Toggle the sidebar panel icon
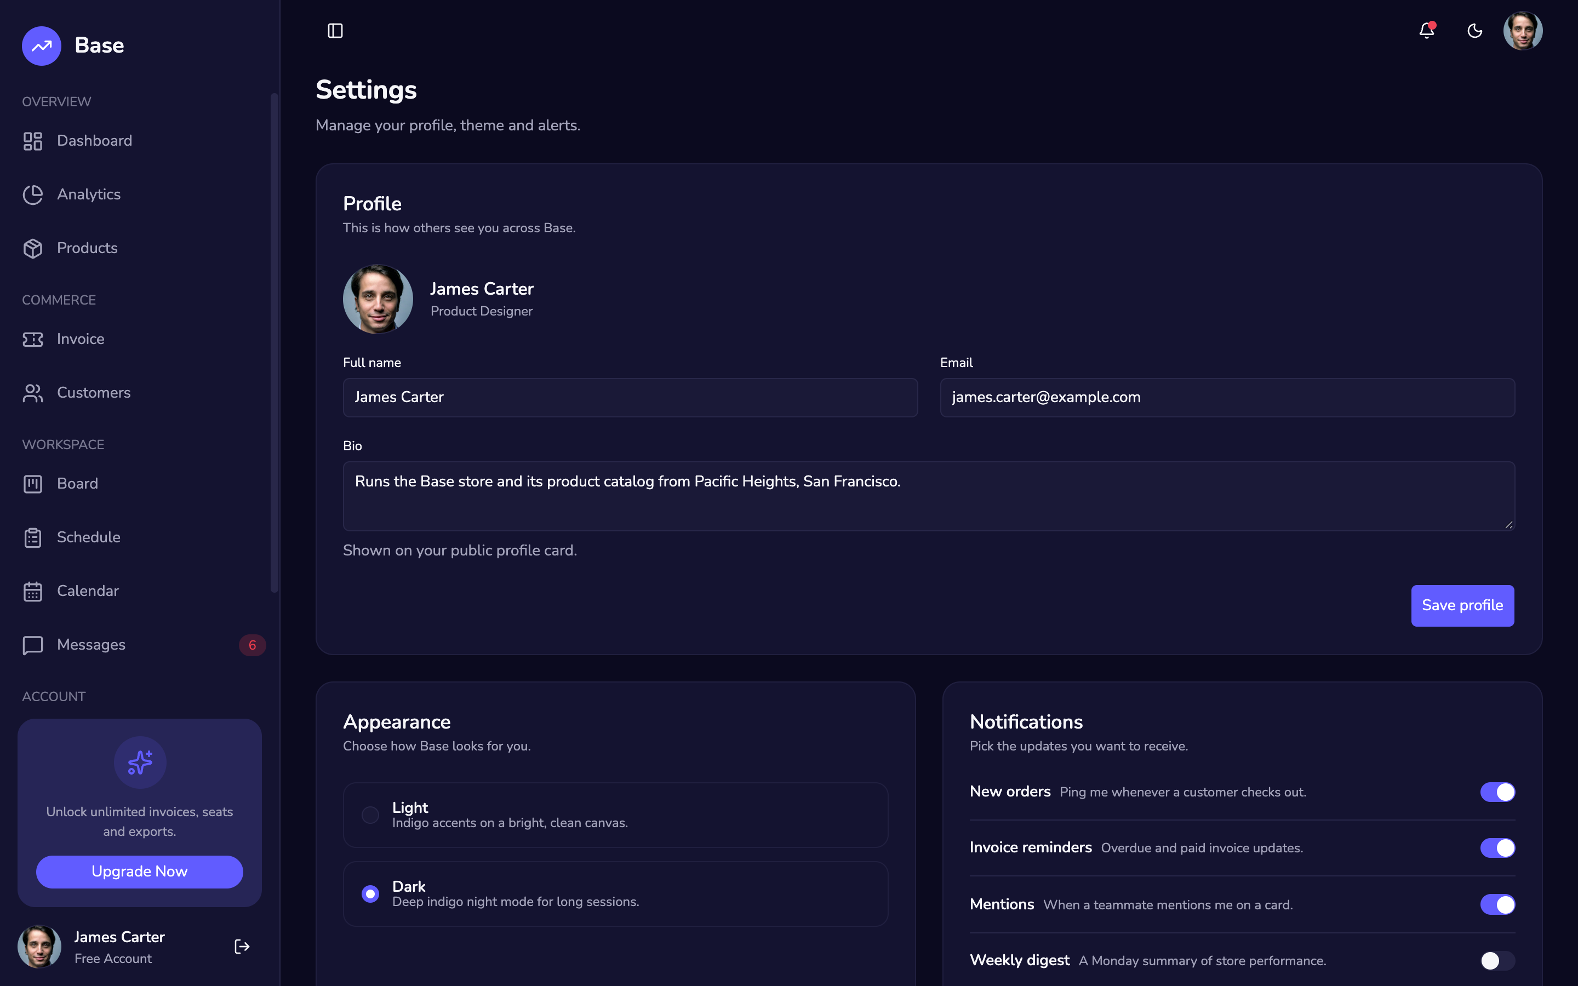 (x=335, y=31)
